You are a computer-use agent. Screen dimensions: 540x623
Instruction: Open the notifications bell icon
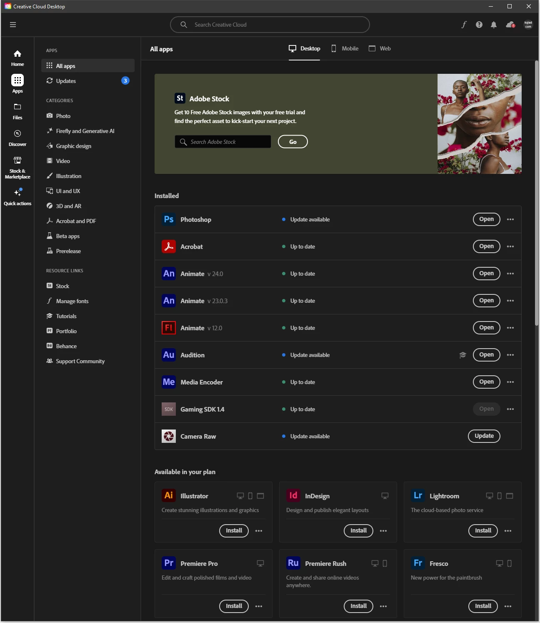pos(494,25)
